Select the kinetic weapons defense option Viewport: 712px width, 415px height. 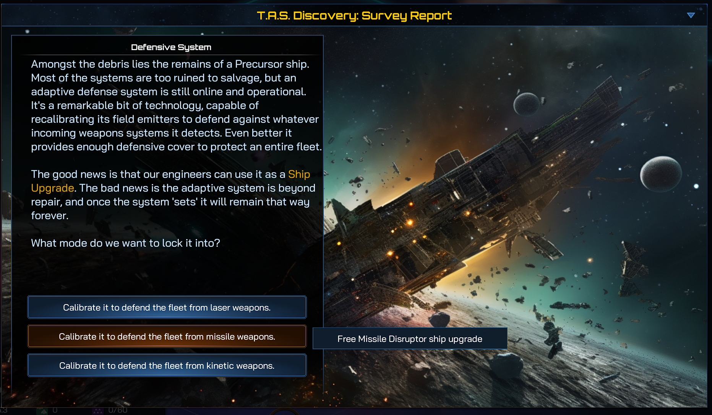[167, 366]
